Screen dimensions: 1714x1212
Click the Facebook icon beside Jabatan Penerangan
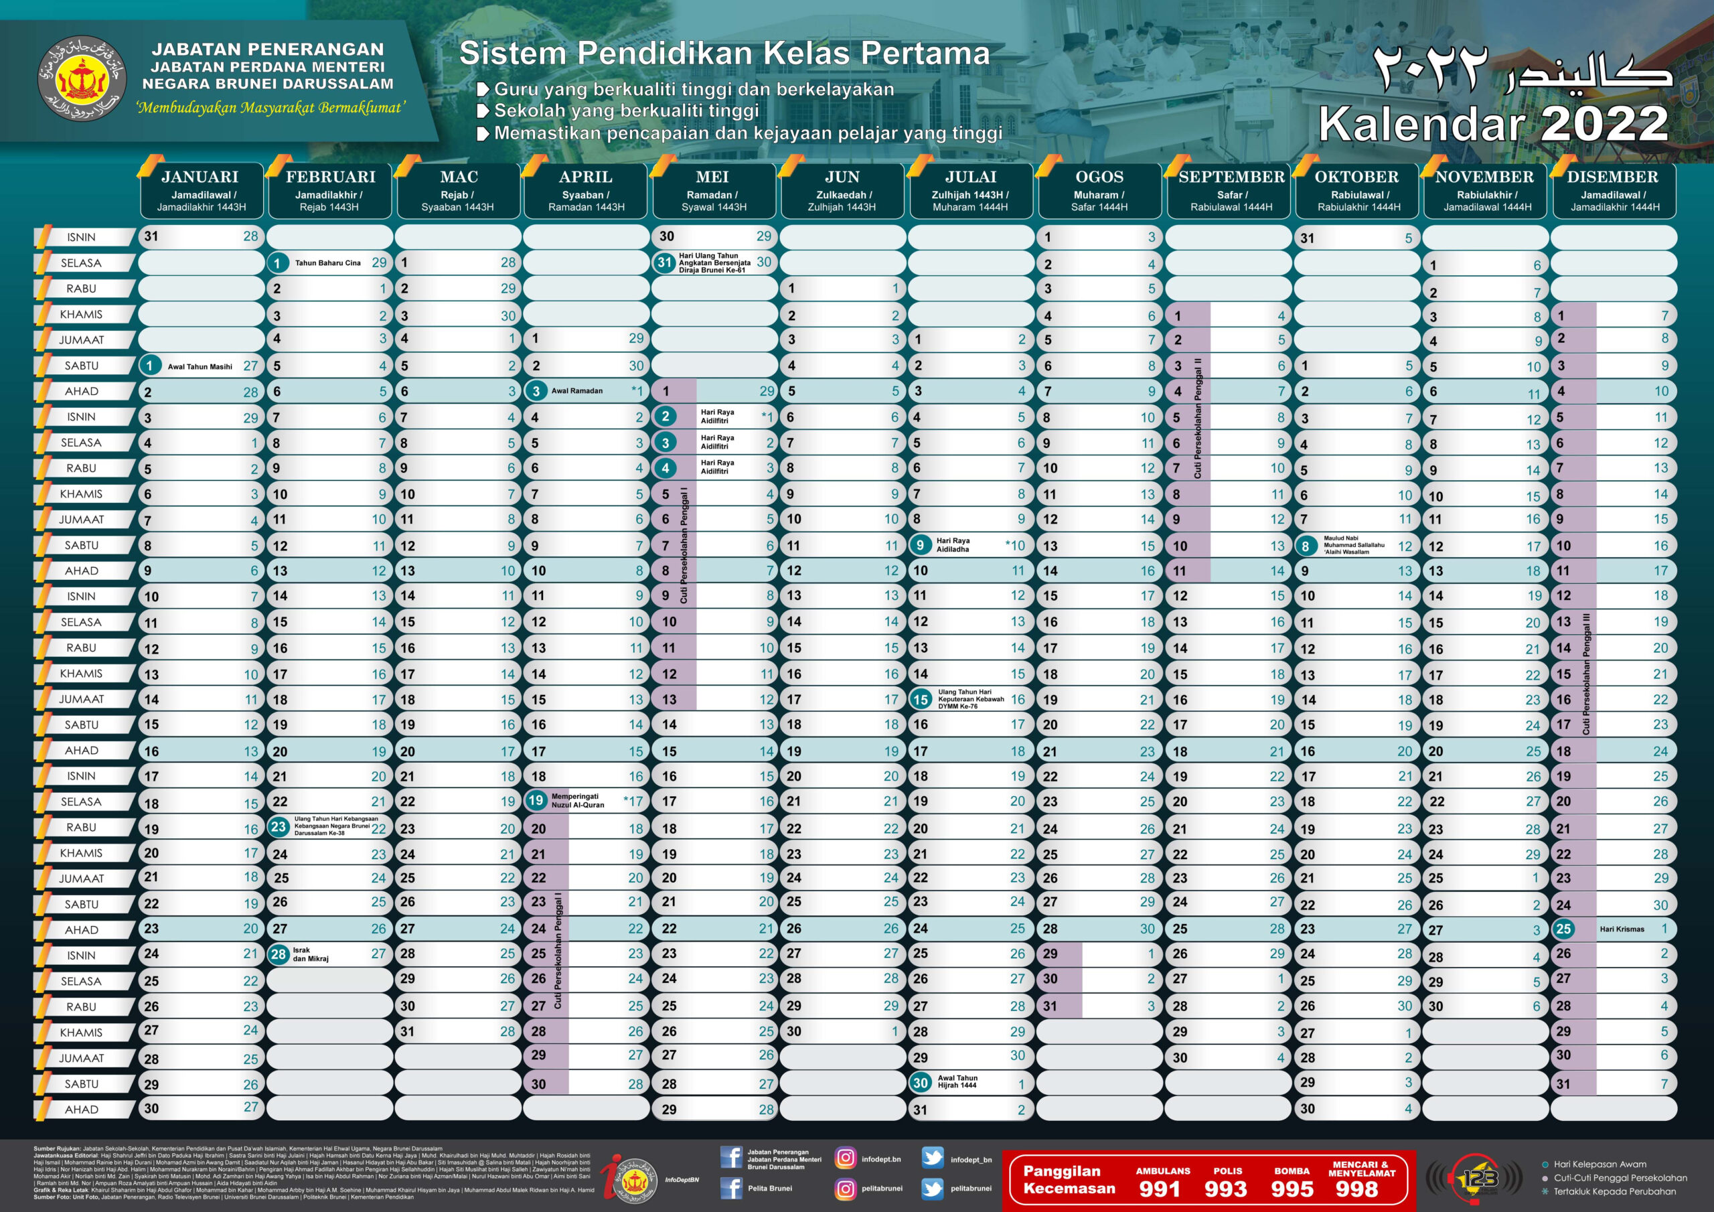click(732, 1158)
